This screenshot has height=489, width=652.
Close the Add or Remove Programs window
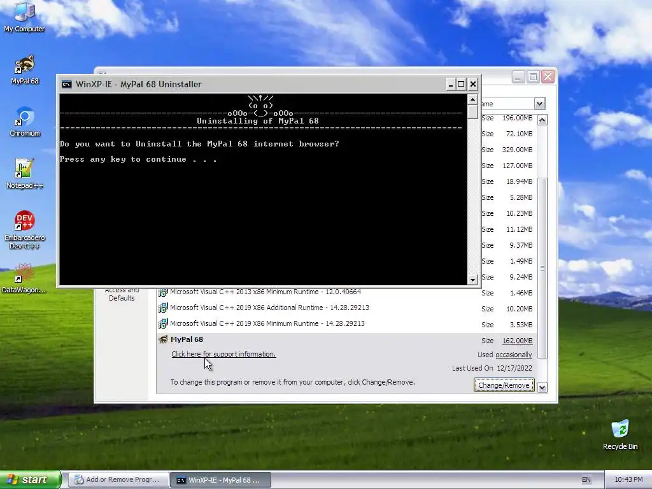click(x=548, y=77)
